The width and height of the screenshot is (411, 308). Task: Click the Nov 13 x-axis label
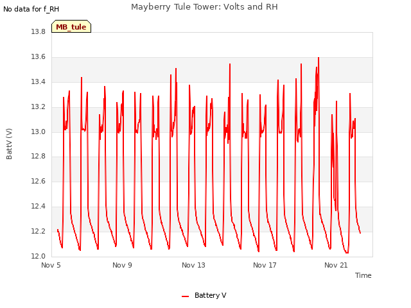193,265
